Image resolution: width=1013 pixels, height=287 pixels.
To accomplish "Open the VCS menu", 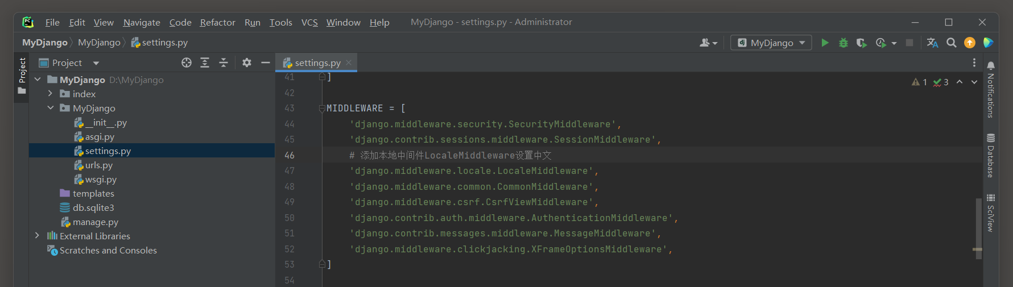I will tap(309, 22).
